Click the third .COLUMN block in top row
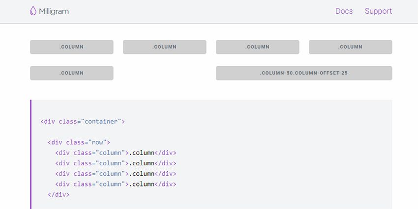Image resolution: width=418 pixels, height=209 pixels. click(257, 47)
